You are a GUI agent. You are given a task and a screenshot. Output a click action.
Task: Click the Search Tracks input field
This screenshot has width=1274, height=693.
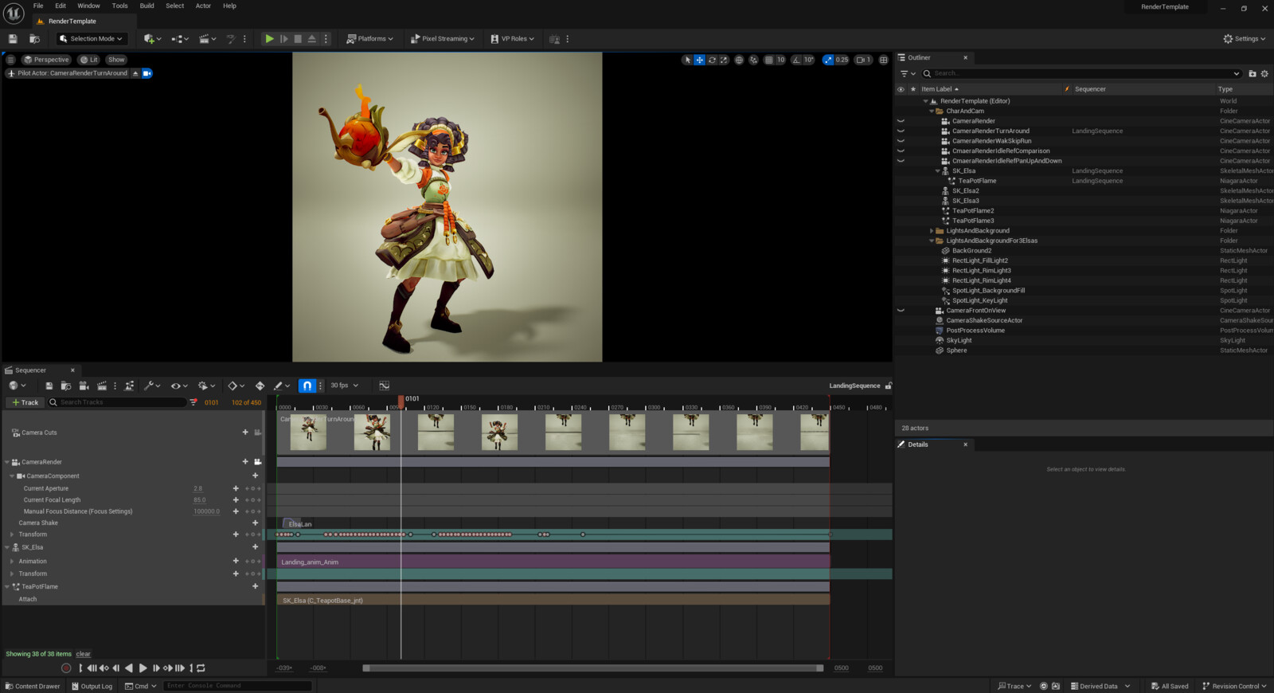[x=117, y=402]
